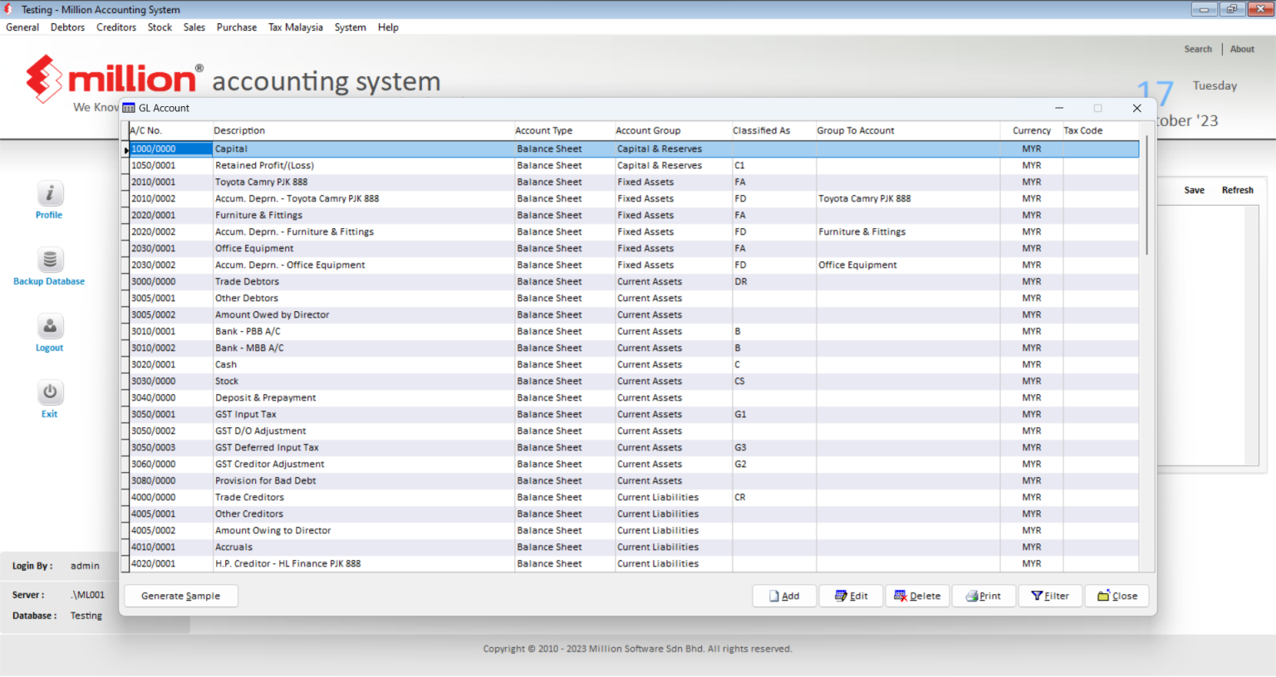Viewport: 1276px width, 677px height.
Task: Click Save in the background window
Action: pyautogui.click(x=1194, y=190)
